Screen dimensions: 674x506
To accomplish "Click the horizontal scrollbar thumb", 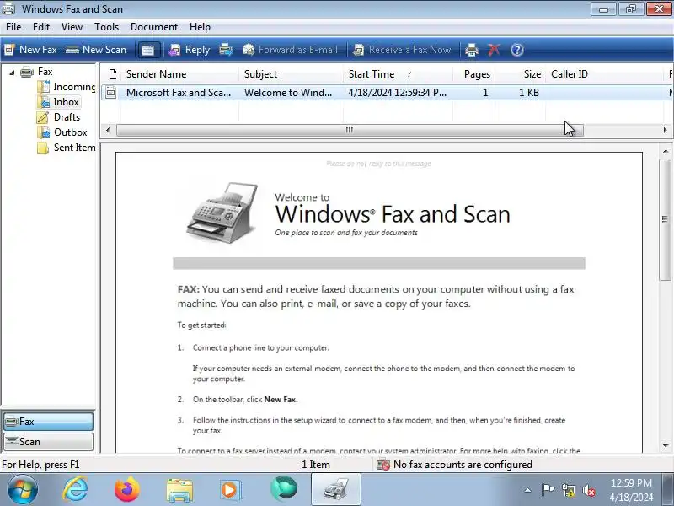I will coord(350,130).
